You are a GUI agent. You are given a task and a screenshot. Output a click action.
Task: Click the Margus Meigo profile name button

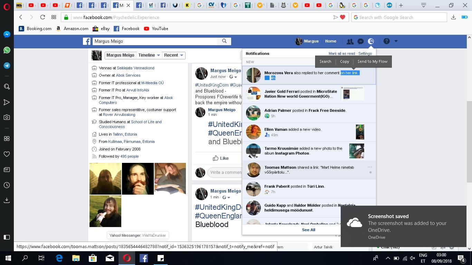tap(120, 55)
